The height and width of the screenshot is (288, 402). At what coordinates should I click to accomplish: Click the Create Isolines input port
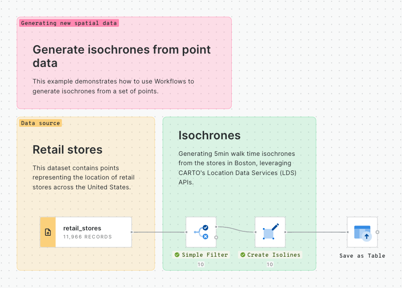tap(255, 232)
